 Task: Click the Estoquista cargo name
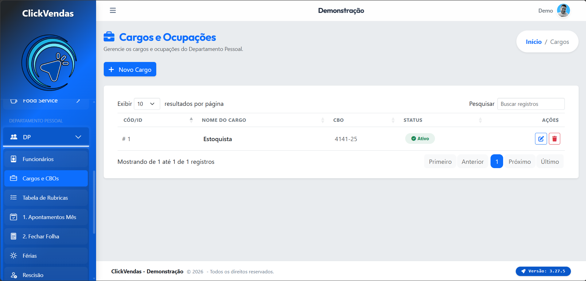coord(218,139)
